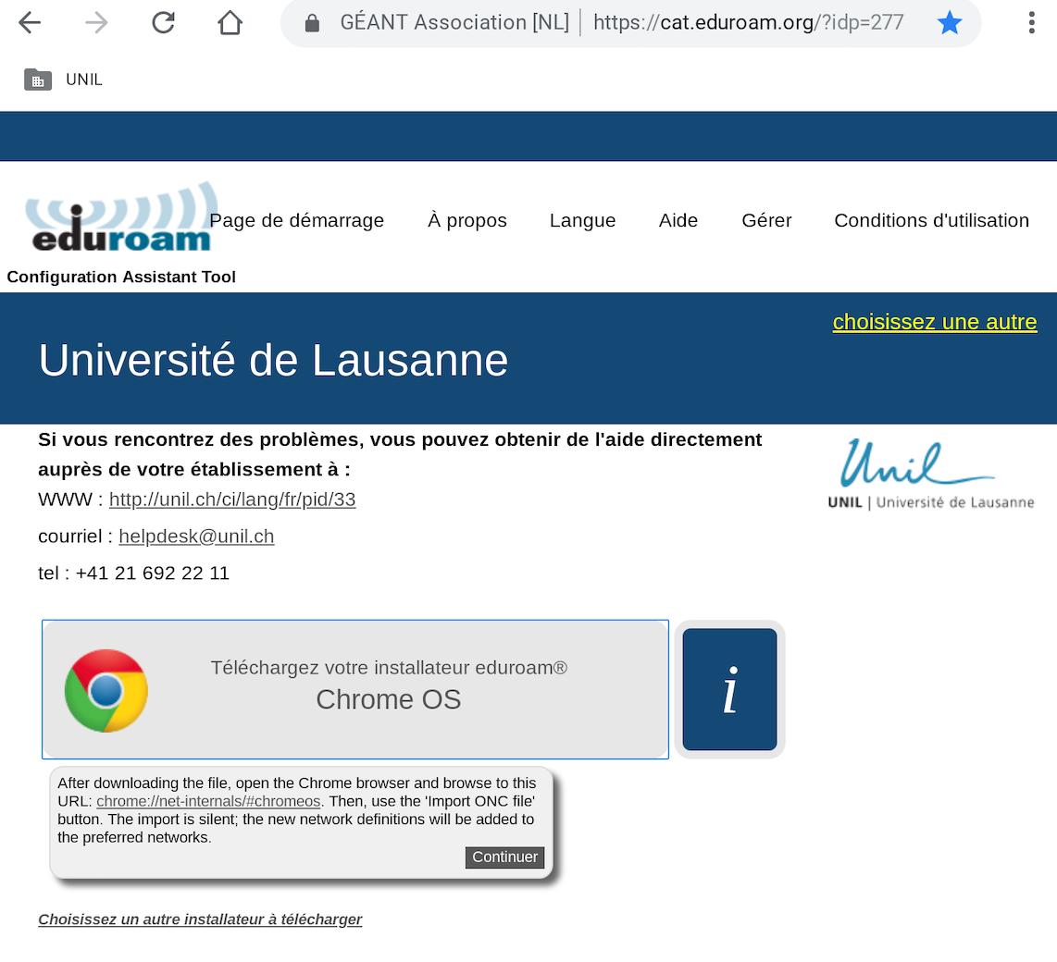Image resolution: width=1057 pixels, height=962 pixels.
Task: Click the address bar URL field
Action: (x=748, y=23)
